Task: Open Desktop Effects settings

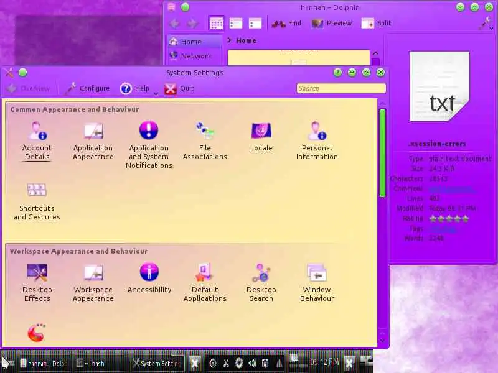Action: (37, 283)
